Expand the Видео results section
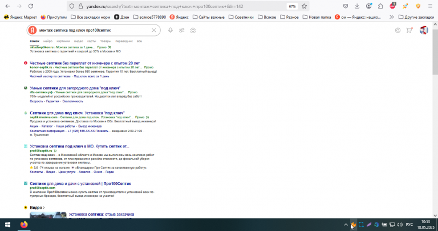The image size is (438, 231). [37, 208]
